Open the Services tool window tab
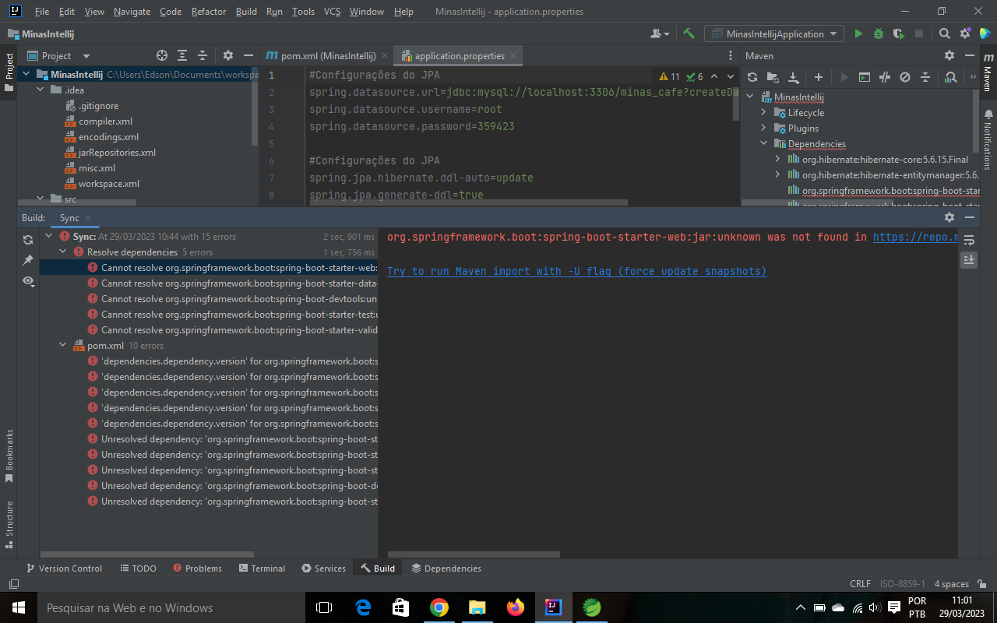This screenshot has height=623, width=997. click(323, 568)
